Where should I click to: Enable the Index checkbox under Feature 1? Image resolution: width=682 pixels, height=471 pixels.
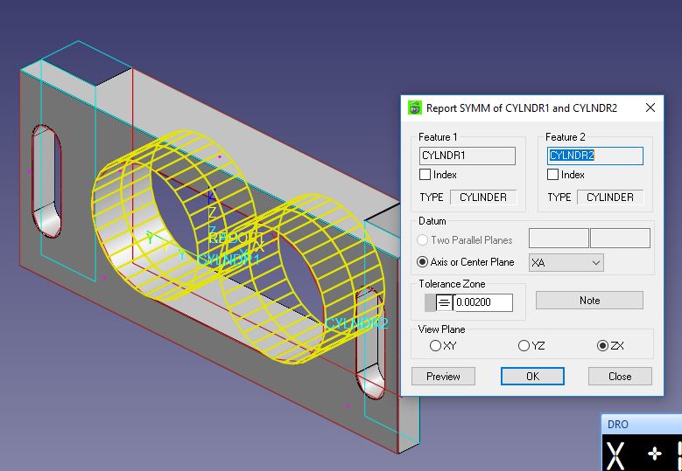(x=426, y=175)
